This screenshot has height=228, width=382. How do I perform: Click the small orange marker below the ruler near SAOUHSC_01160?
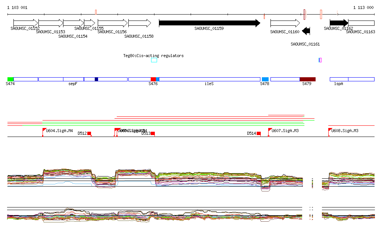(264, 16)
